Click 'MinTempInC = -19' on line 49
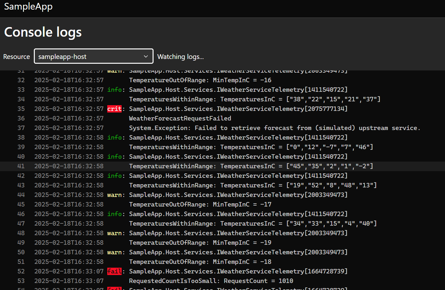The height and width of the screenshot is (290, 445). [242, 243]
